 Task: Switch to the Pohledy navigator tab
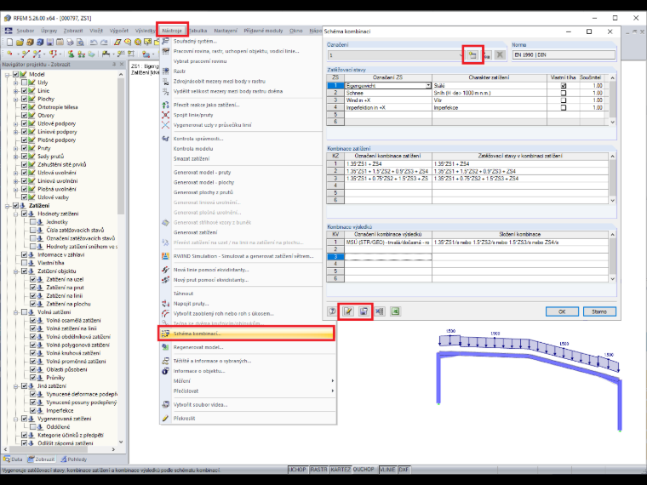point(74,459)
